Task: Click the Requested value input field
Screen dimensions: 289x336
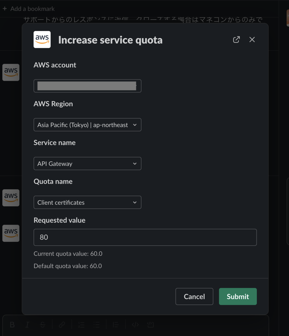Action: click(145, 237)
